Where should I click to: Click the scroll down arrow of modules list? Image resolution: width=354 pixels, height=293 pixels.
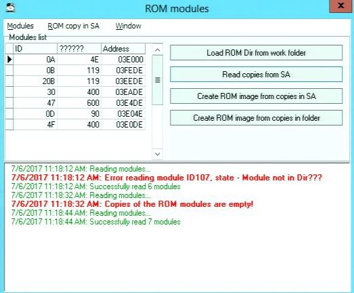158,154
